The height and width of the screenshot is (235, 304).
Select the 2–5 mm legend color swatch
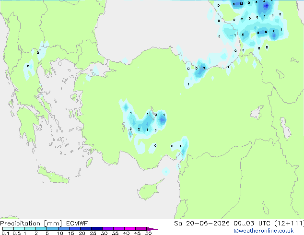(x=41, y=229)
